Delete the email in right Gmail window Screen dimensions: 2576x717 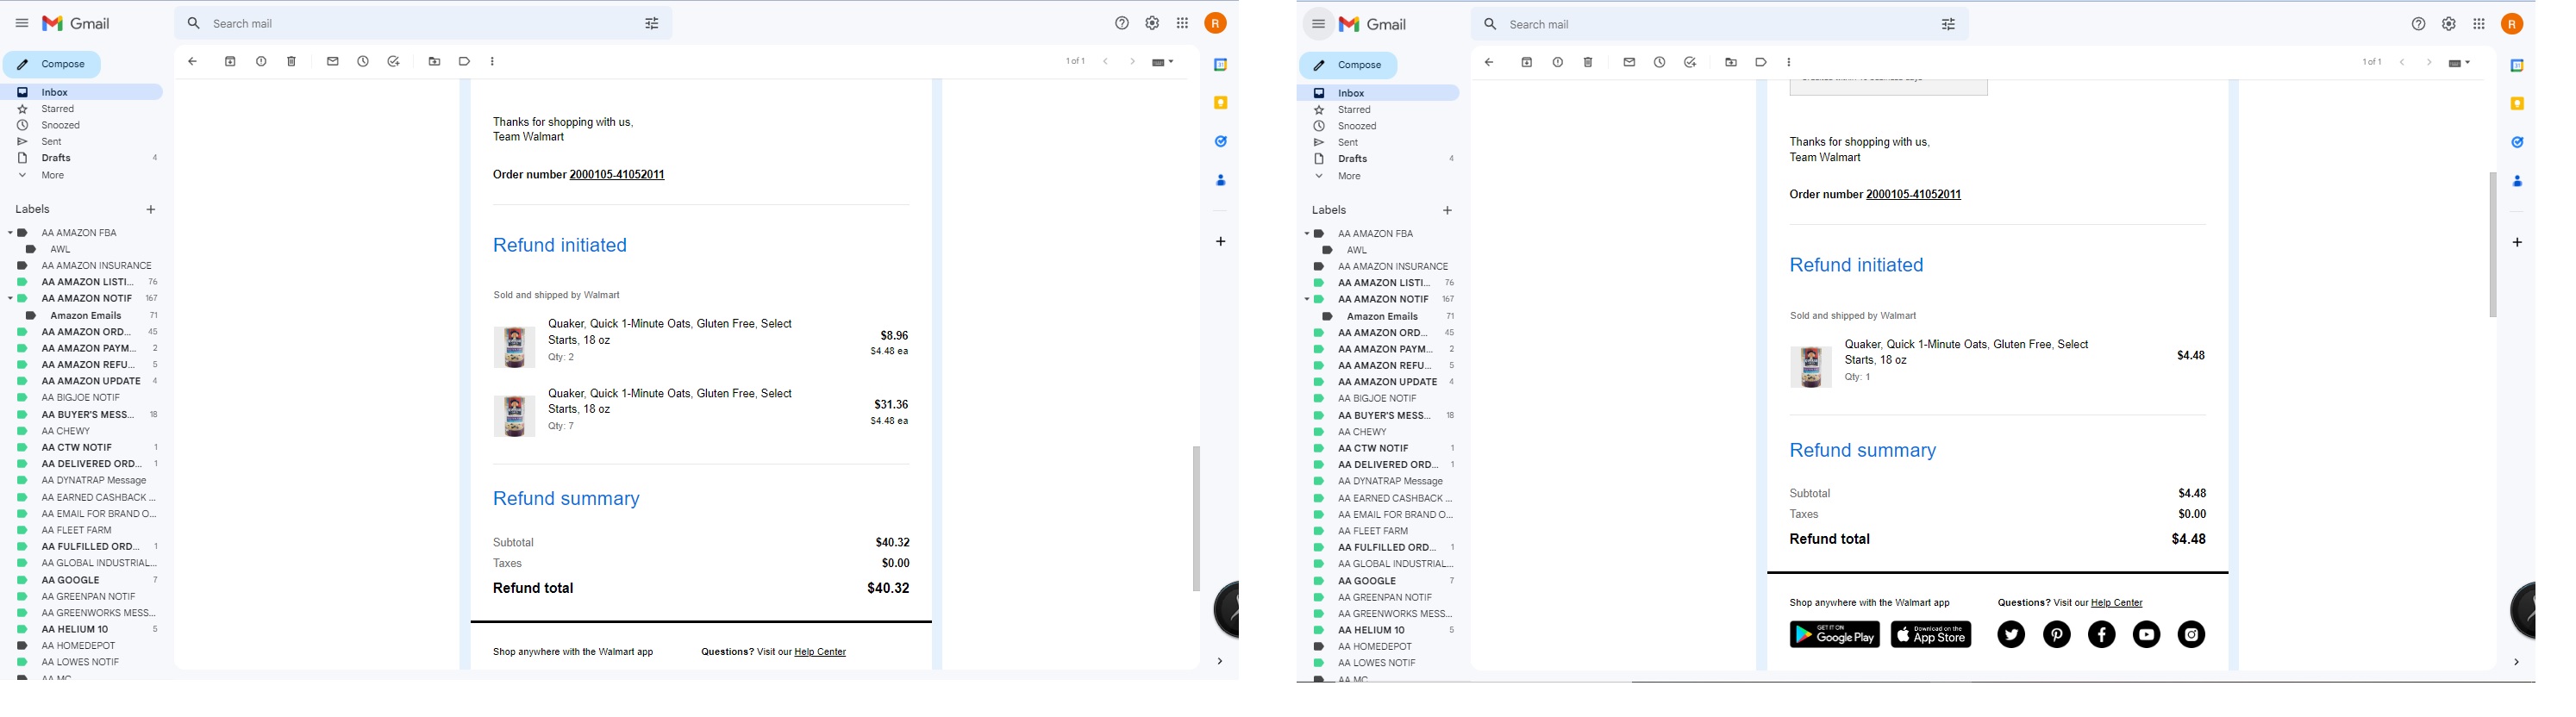[x=1588, y=63]
